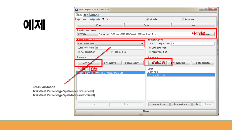The width and height of the screenshot is (232, 130).
Task: Click Load options... button
Action: click(159, 104)
